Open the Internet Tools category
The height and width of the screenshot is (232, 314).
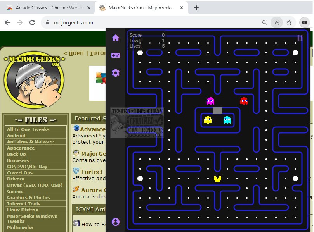click(36, 203)
